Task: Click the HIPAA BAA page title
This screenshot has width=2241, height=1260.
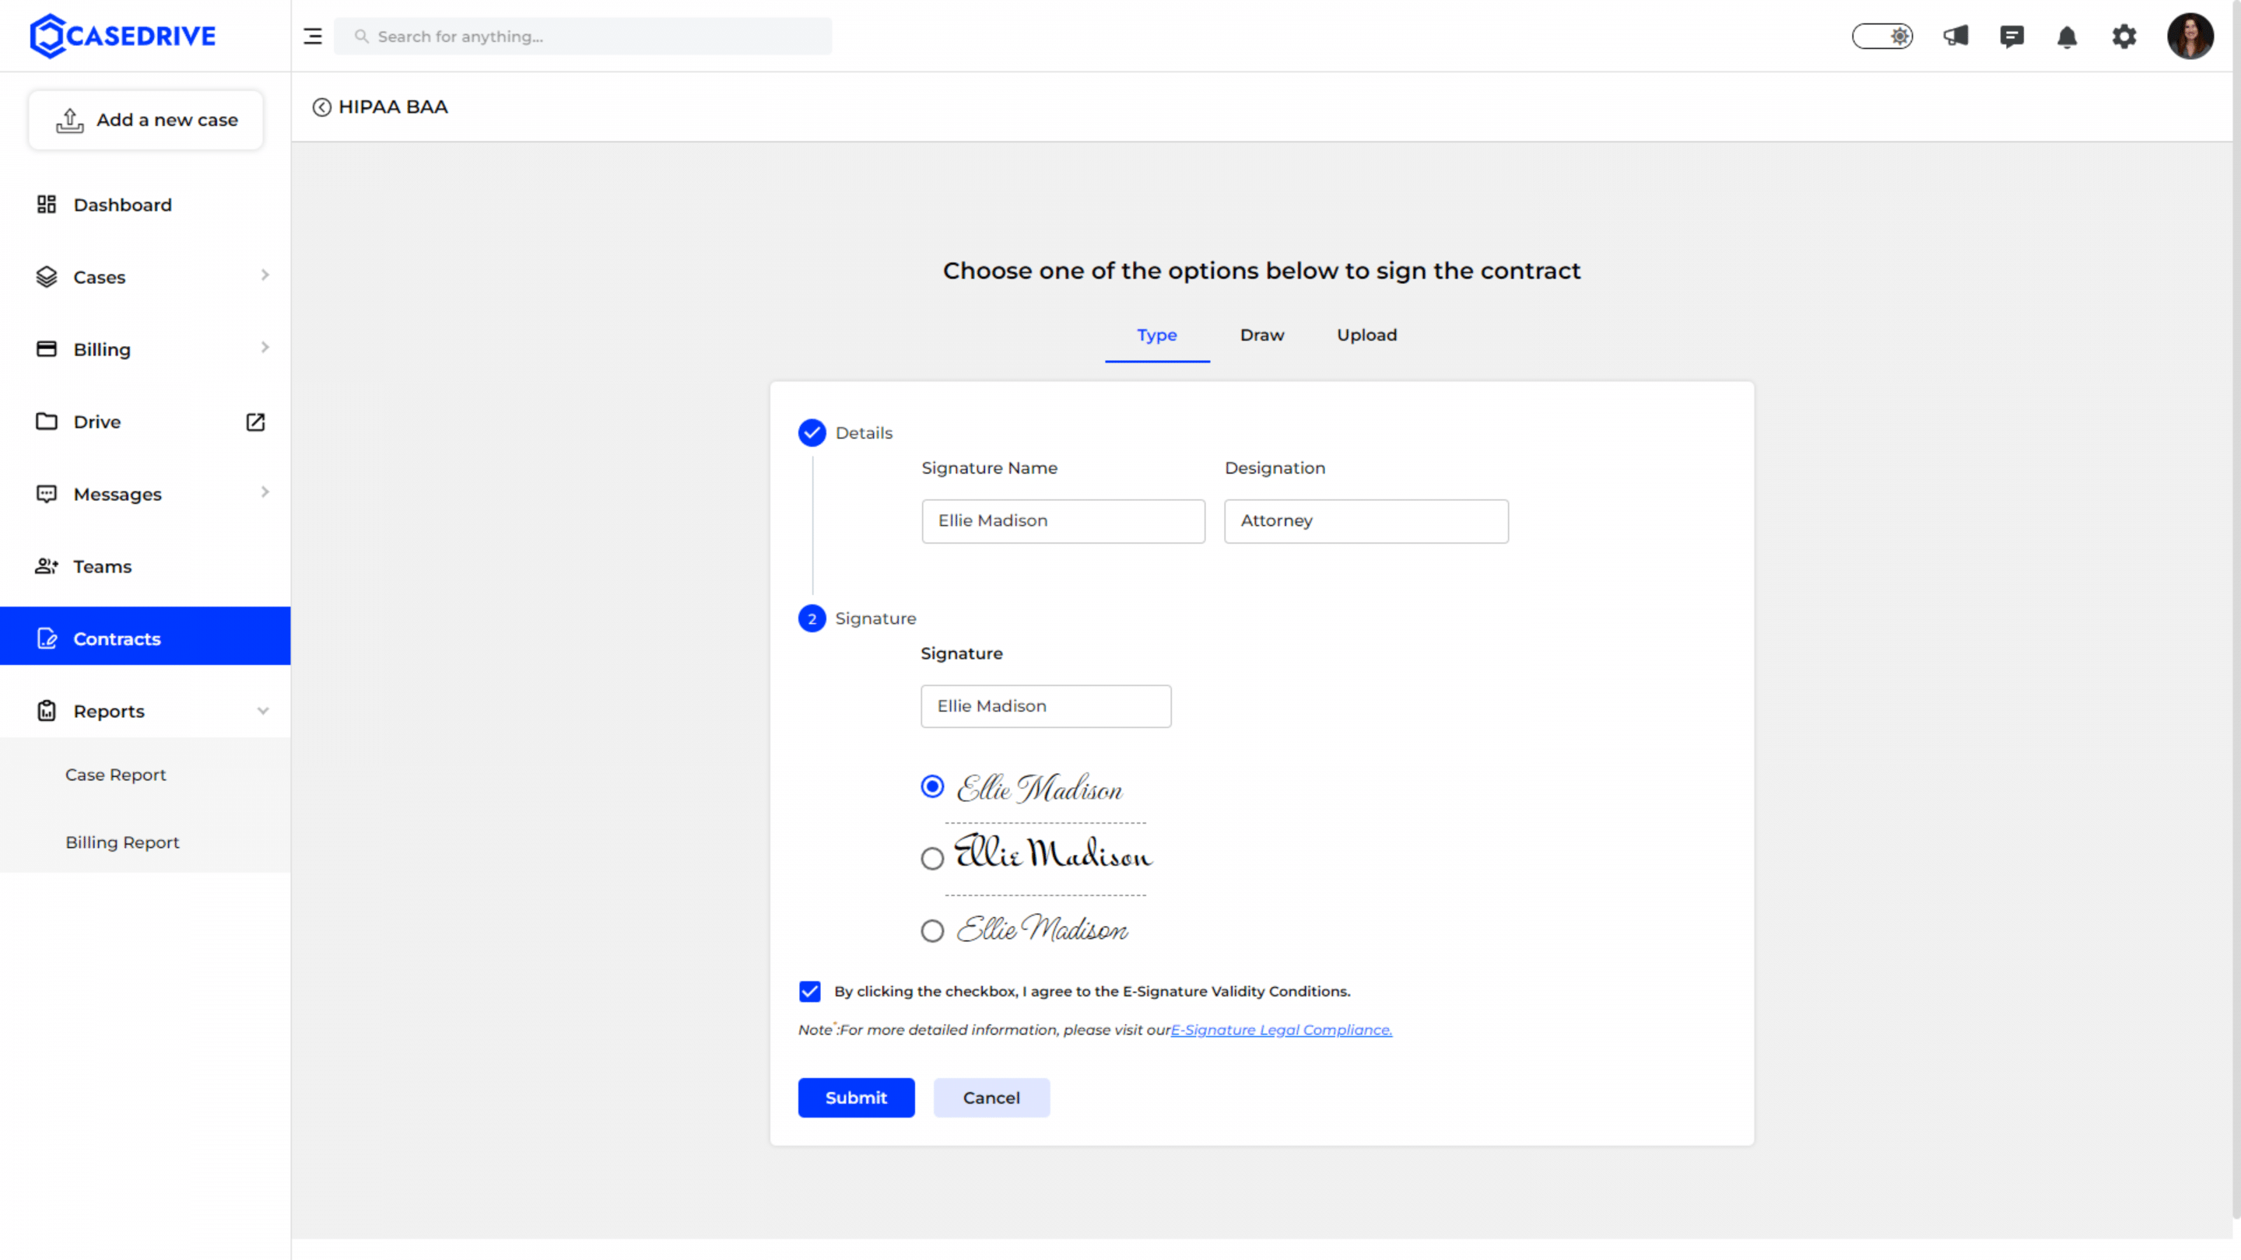Action: pos(393,107)
